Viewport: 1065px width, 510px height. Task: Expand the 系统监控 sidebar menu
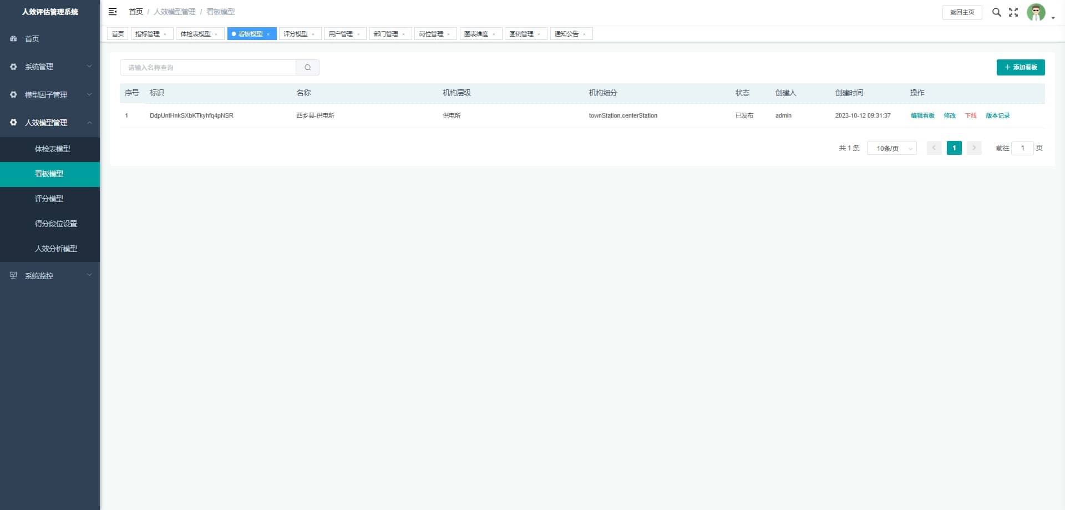click(50, 276)
